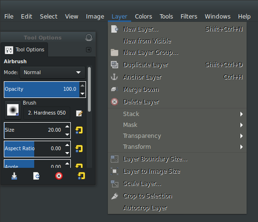Click Layer to Image Size entry
This screenshot has height=222, width=258.
tap(177, 171)
